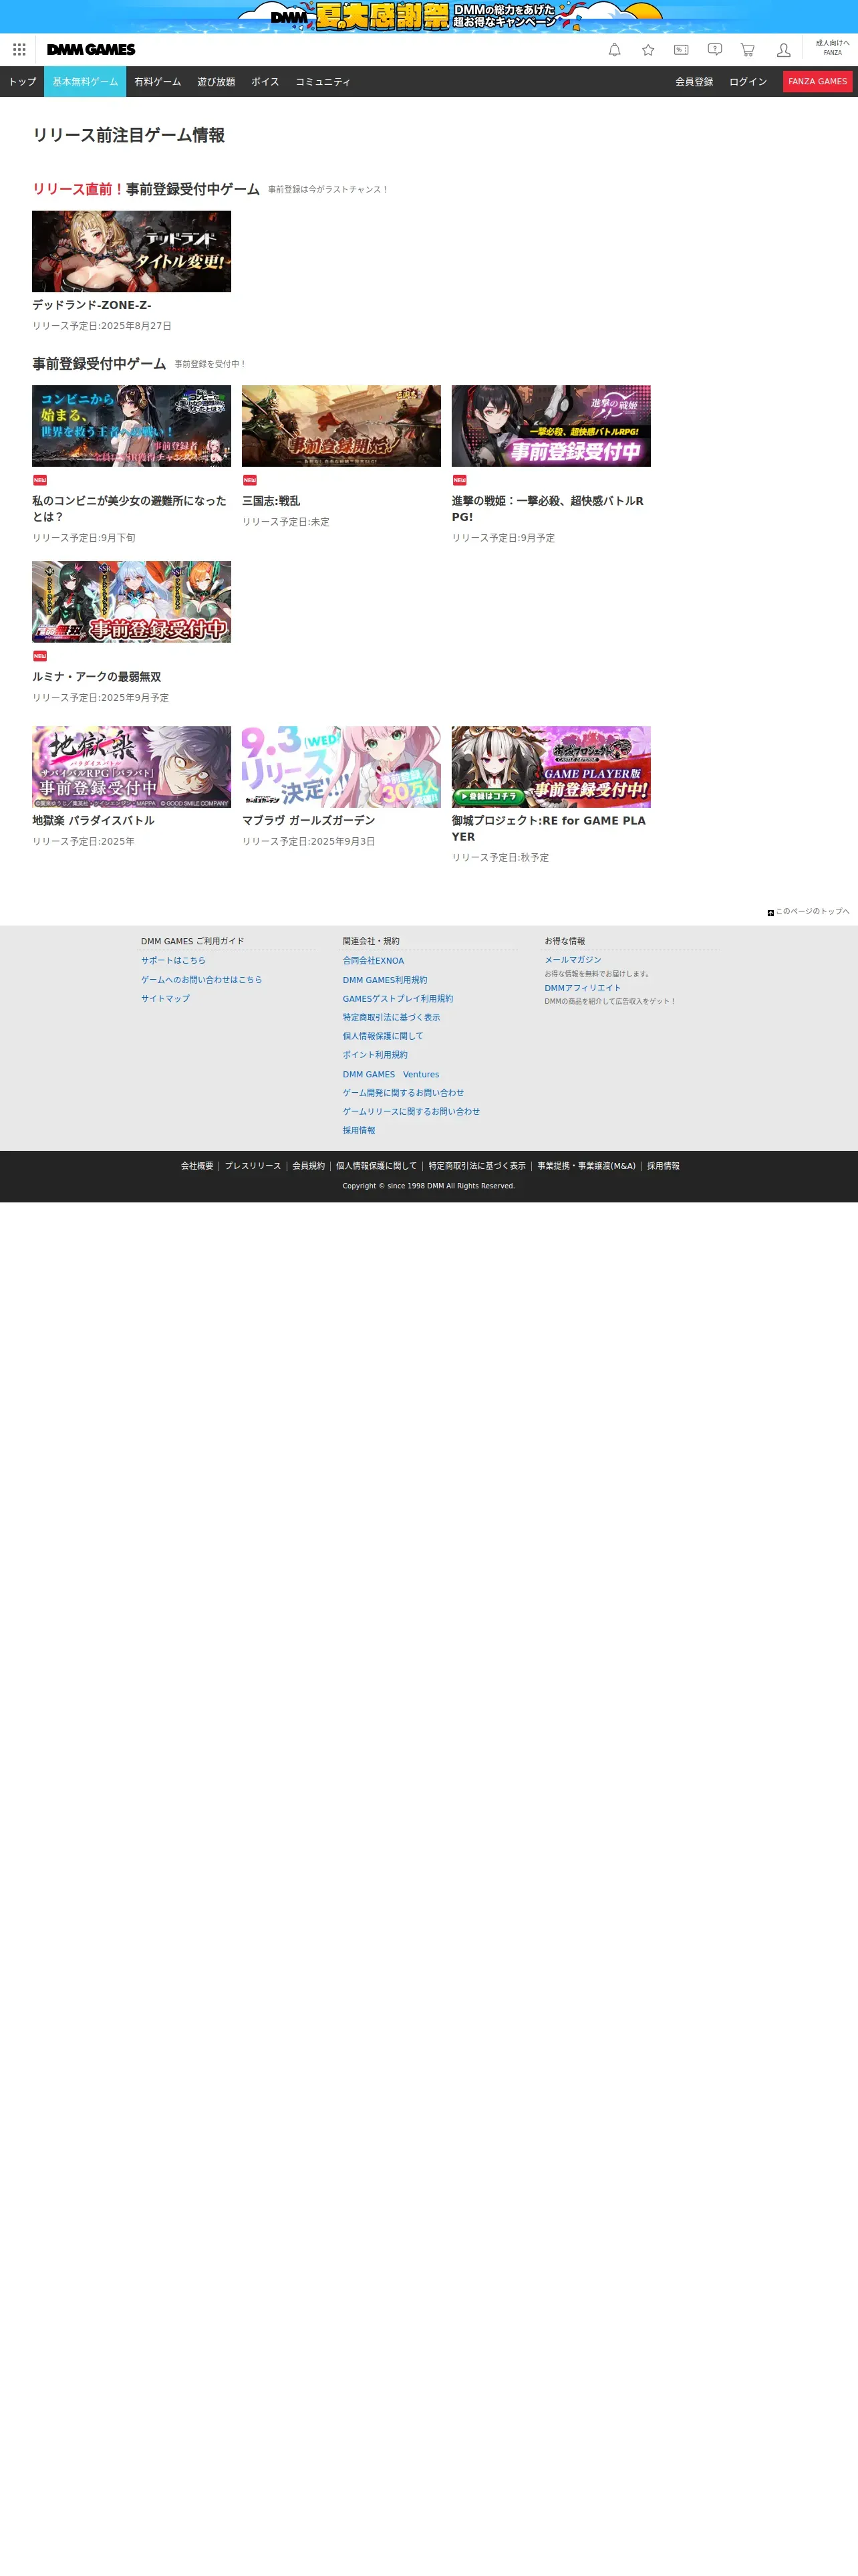The image size is (858, 2576).
Task: Open サイトマップ footer link
Action: (x=165, y=999)
